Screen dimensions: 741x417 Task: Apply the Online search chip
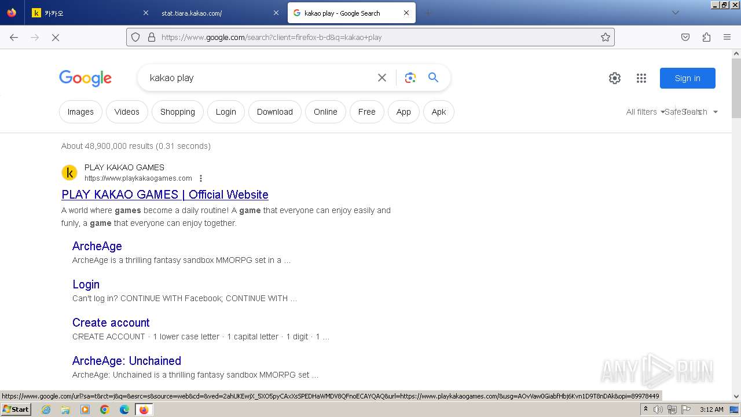click(325, 112)
